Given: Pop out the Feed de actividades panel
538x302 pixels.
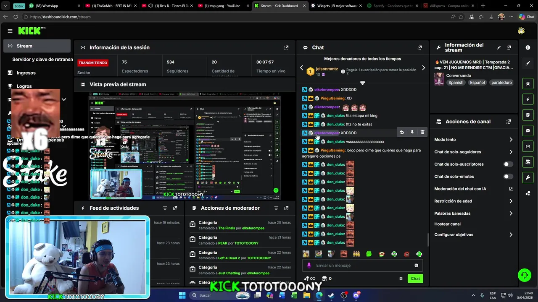Looking at the screenshot, I should [x=175, y=208].
